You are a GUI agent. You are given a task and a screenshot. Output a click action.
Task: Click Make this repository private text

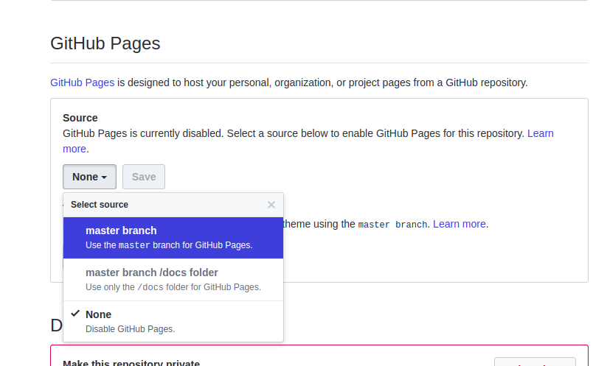click(131, 362)
